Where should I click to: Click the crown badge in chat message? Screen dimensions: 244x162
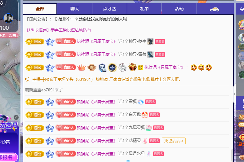[x=82, y=68]
